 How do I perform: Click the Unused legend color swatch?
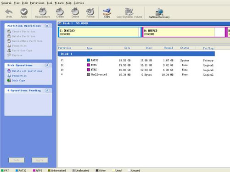[129, 170]
